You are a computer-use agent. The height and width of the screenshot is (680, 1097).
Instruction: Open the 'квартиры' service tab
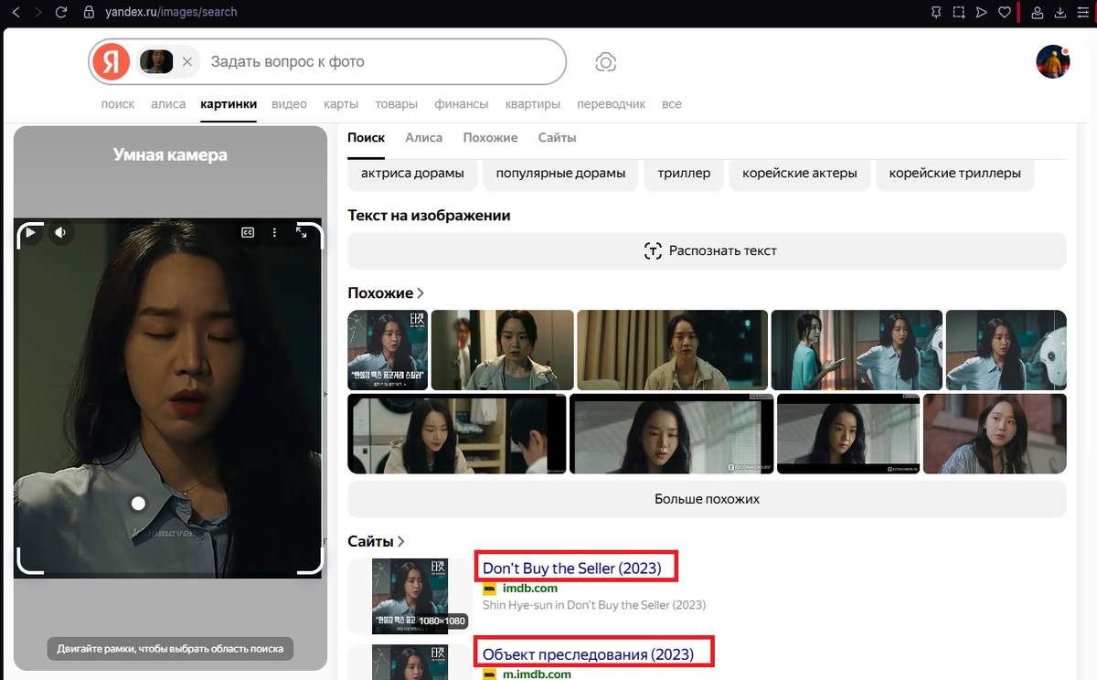coord(533,104)
